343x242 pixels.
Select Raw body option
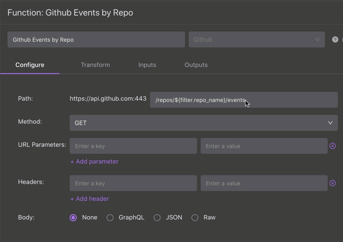(195, 217)
